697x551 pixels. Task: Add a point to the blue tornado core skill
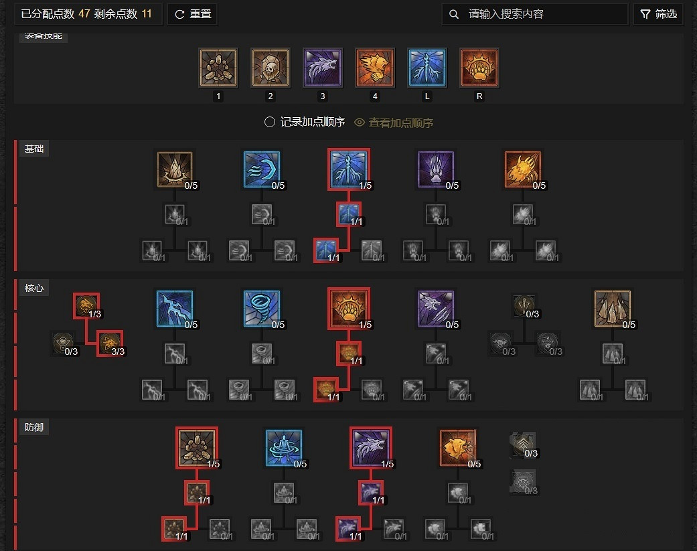[262, 309]
